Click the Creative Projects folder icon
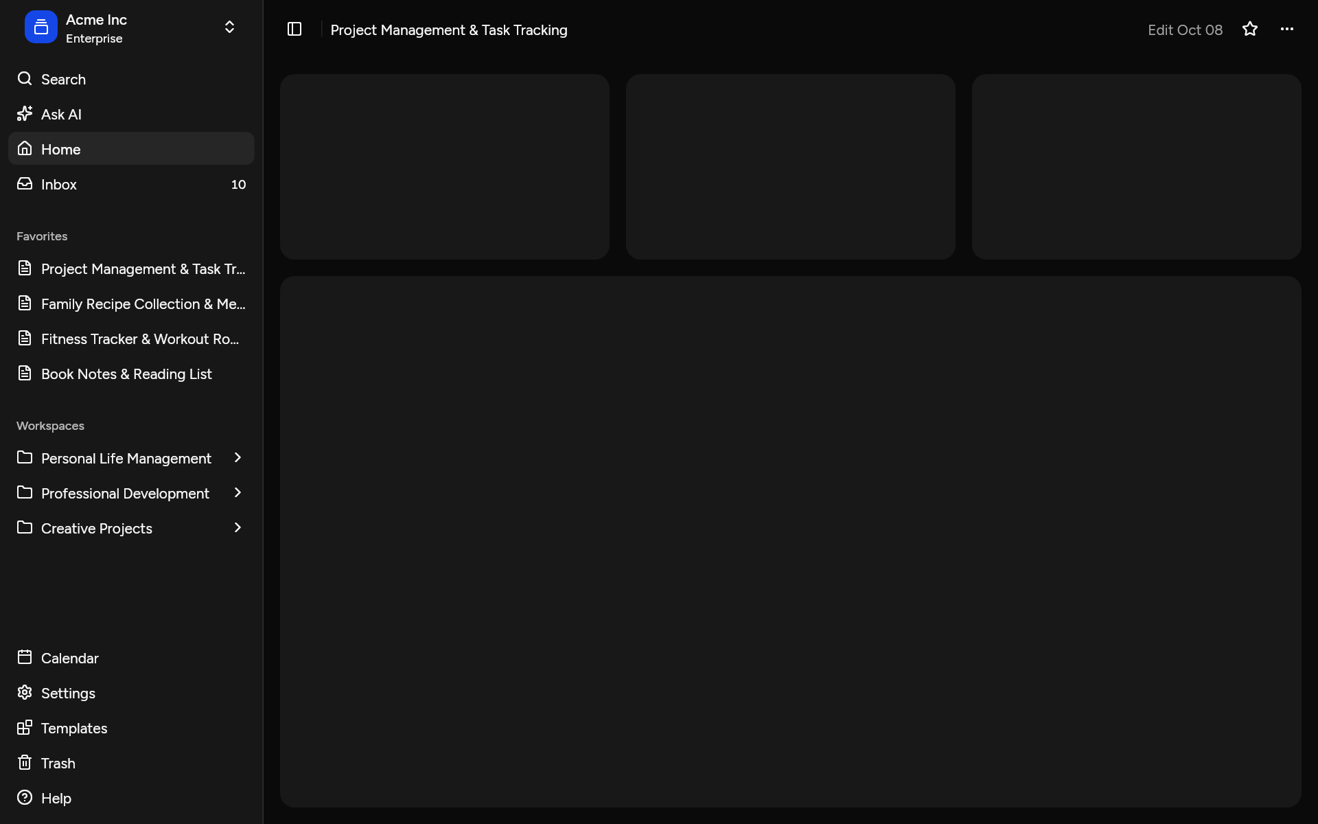The height and width of the screenshot is (824, 1318). click(x=25, y=528)
